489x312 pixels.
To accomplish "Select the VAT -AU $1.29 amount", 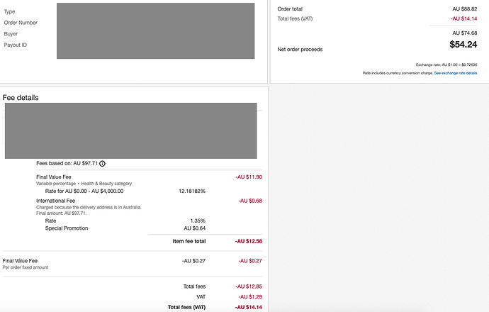I will [250, 296].
